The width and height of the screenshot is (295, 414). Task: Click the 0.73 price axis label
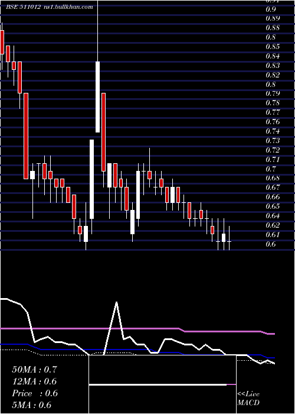(273, 141)
